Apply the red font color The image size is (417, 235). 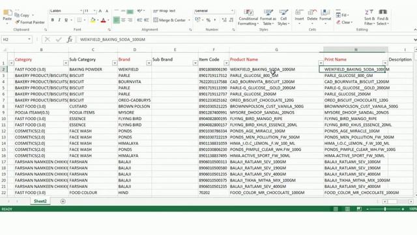coord(104,20)
